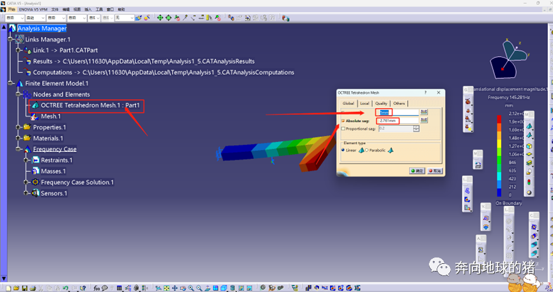Click the top ladybug icon in floating toolbar
The width and height of the screenshot is (553, 292).
pyautogui.click(x=468, y=102)
